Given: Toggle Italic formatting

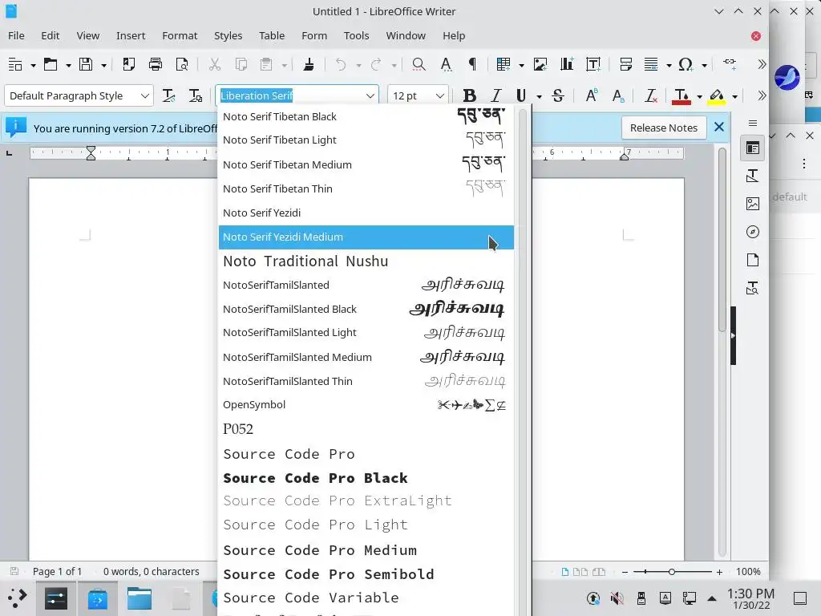Looking at the screenshot, I should (495, 96).
